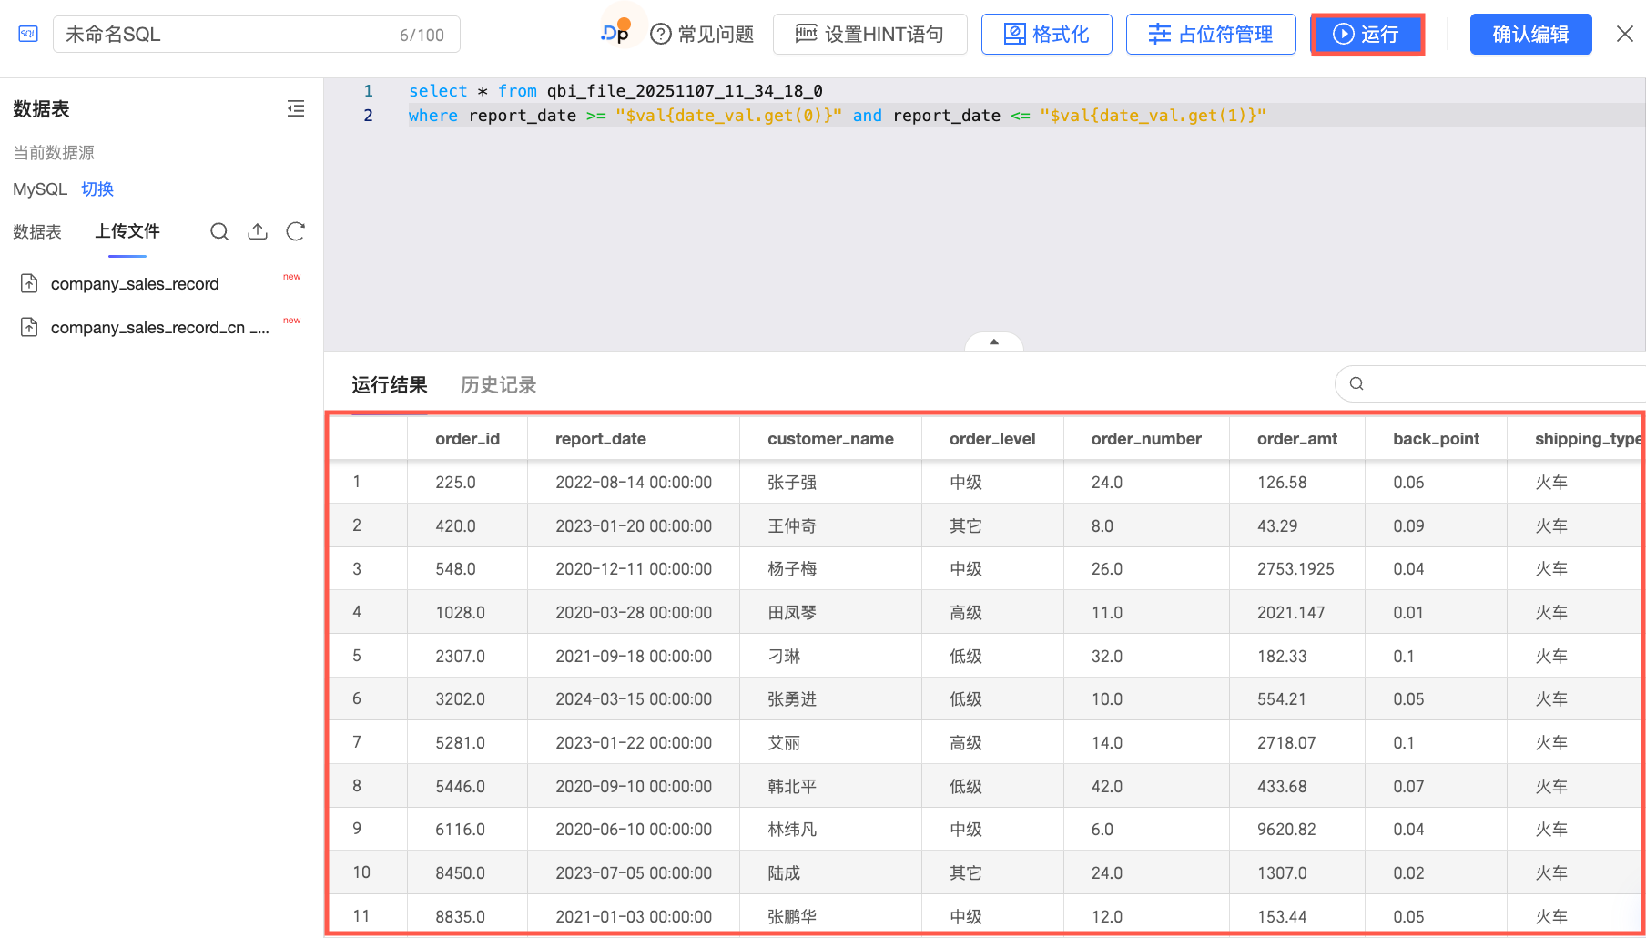Refresh the uploaded file list
The image size is (1646, 938).
pyautogui.click(x=295, y=231)
